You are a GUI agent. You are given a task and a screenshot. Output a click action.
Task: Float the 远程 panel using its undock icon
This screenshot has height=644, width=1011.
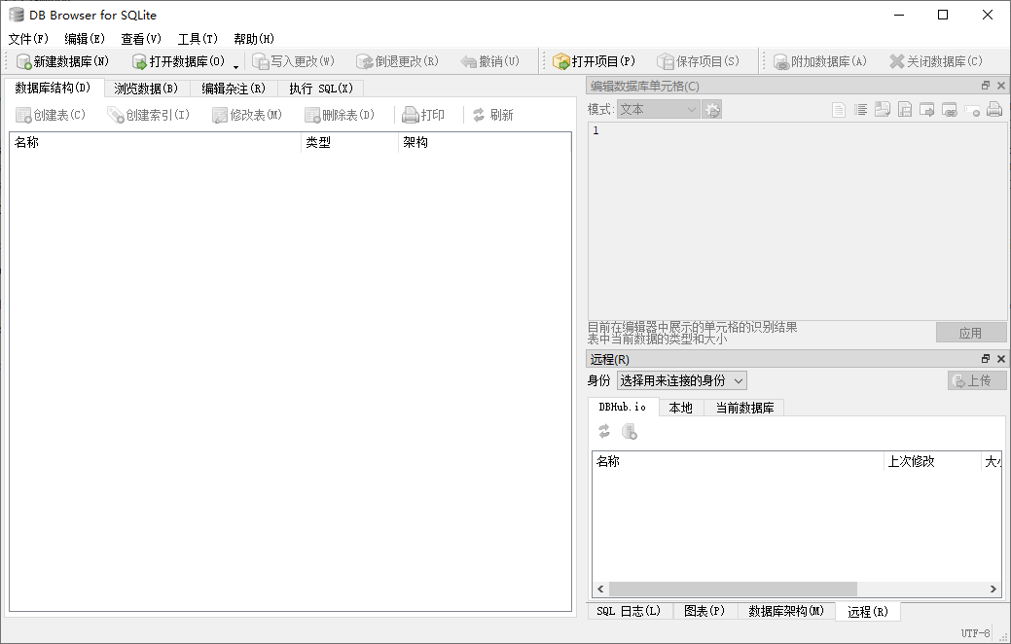click(985, 359)
